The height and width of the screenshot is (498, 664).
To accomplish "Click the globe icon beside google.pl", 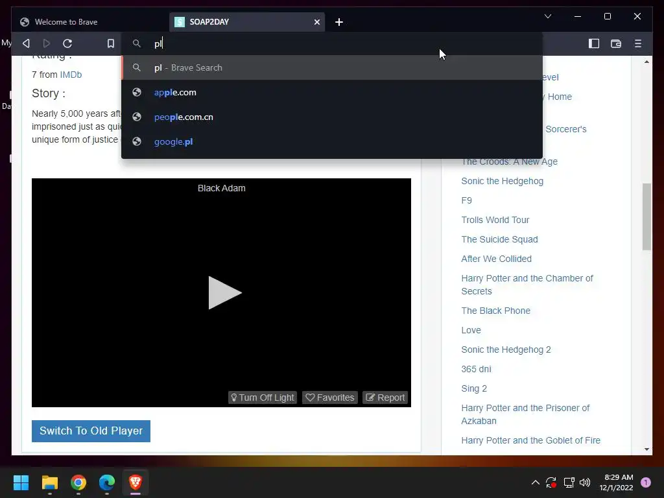I will coord(136,141).
